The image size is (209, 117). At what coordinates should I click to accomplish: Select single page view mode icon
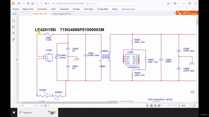(x=147, y=106)
